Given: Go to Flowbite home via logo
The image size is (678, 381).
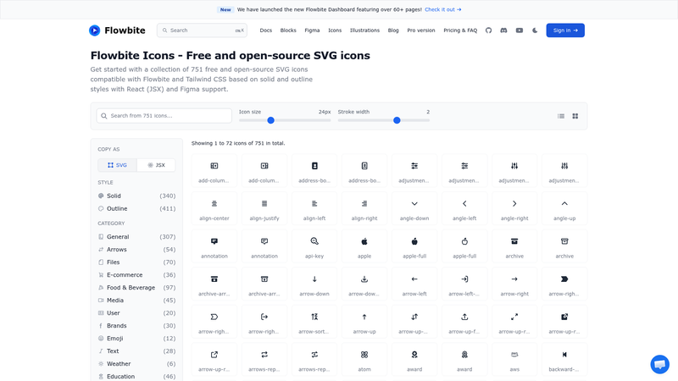Looking at the screenshot, I should pos(117,30).
